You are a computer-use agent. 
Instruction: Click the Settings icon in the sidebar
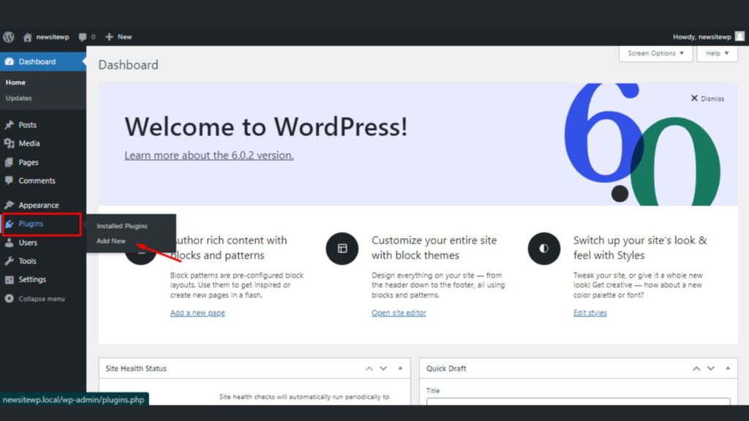pyautogui.click(x=9, y=279)
